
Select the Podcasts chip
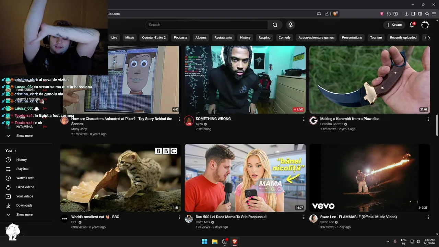(180, 38)
